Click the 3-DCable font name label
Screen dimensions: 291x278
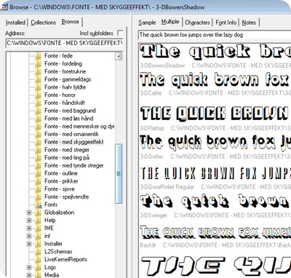(x=151, y=93)
